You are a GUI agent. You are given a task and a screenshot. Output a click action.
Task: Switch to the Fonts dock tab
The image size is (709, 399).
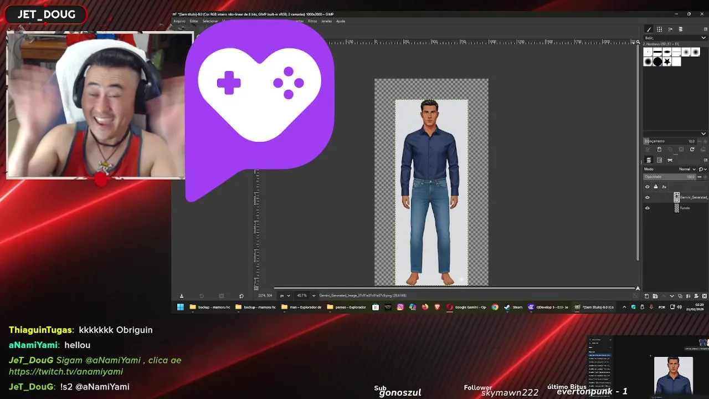[x=670, y=29]
